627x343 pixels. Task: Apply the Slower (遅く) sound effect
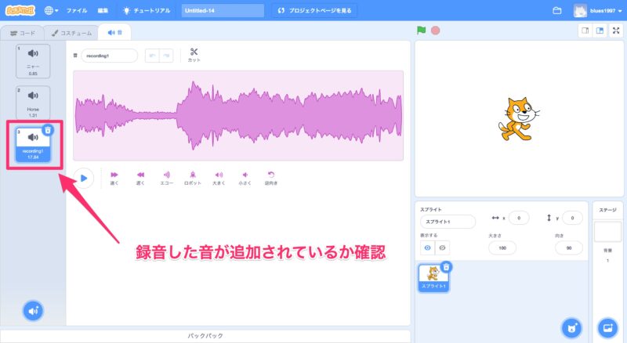pos(140,177)
